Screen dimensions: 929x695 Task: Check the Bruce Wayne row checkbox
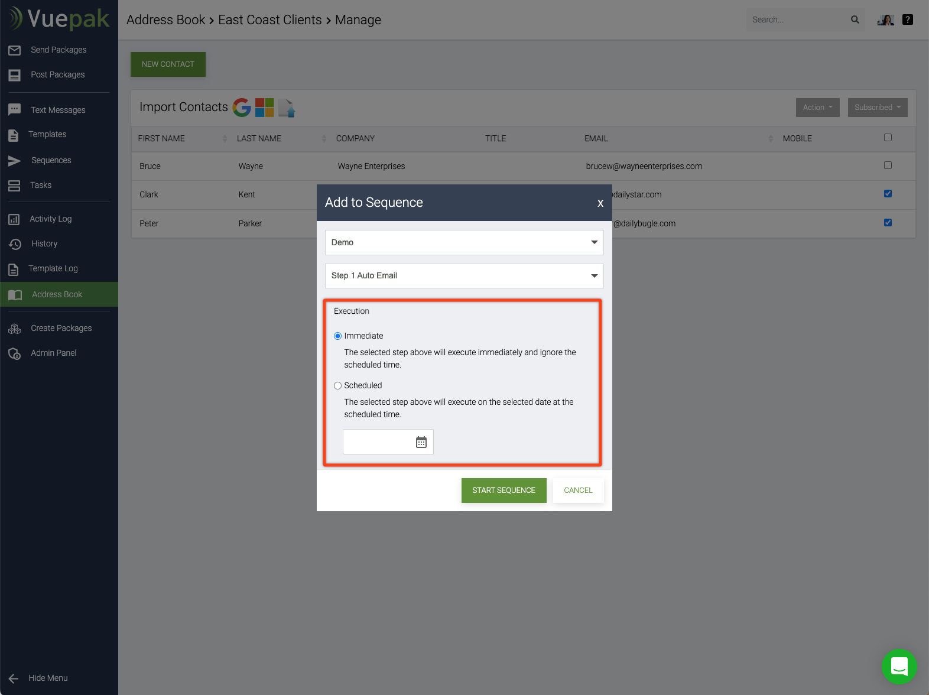click(888, 165)
